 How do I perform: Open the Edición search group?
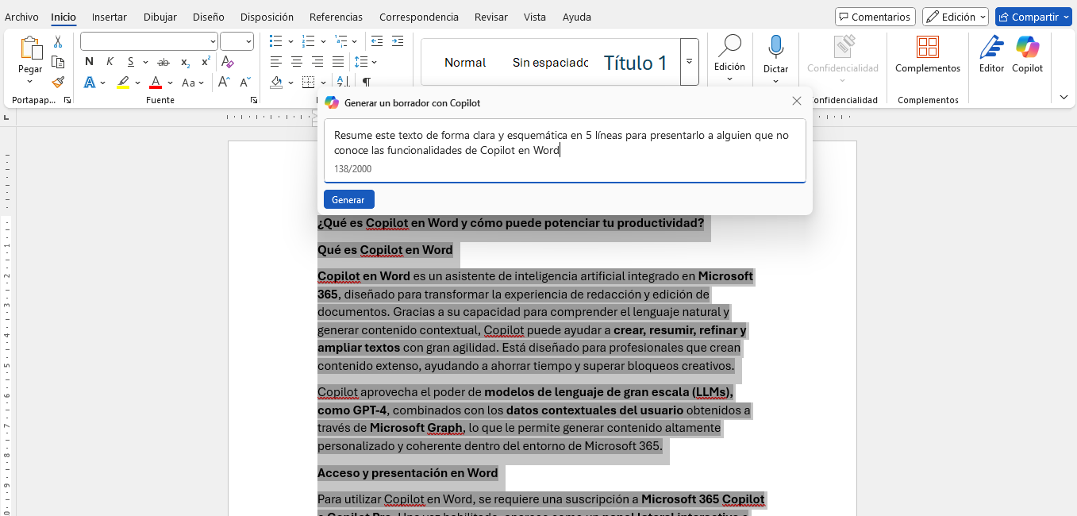(x=729, y=58)
